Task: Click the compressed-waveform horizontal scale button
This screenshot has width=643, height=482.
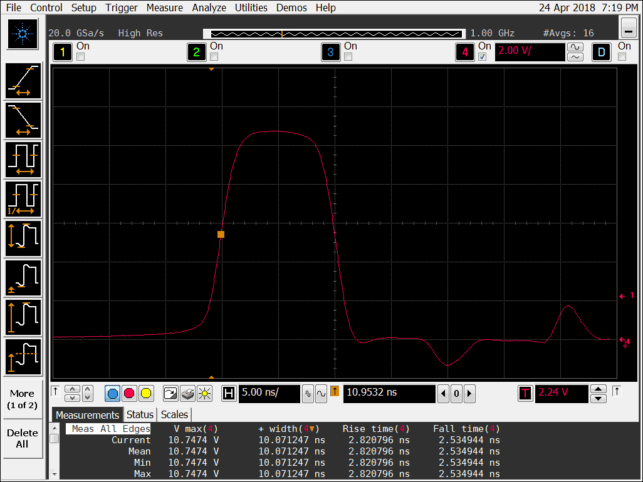Action: (x=308, y=394)
